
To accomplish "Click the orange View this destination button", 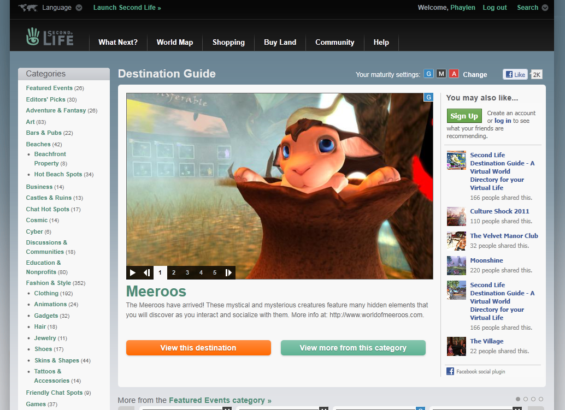I will [x=198, y=348].
